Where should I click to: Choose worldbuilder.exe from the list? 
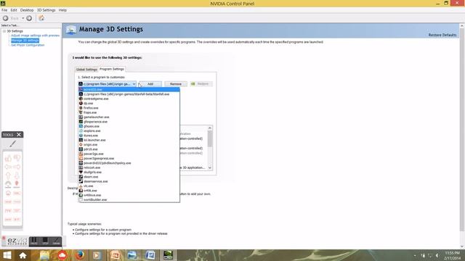pyautogui.click(x=129, y=200)
